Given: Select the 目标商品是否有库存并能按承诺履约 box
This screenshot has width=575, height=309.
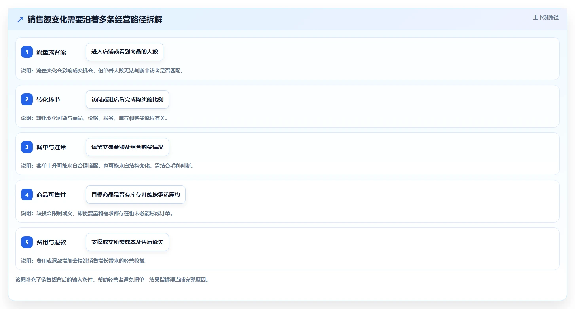Looking at the screenshot, I should [x=136, y=195].
